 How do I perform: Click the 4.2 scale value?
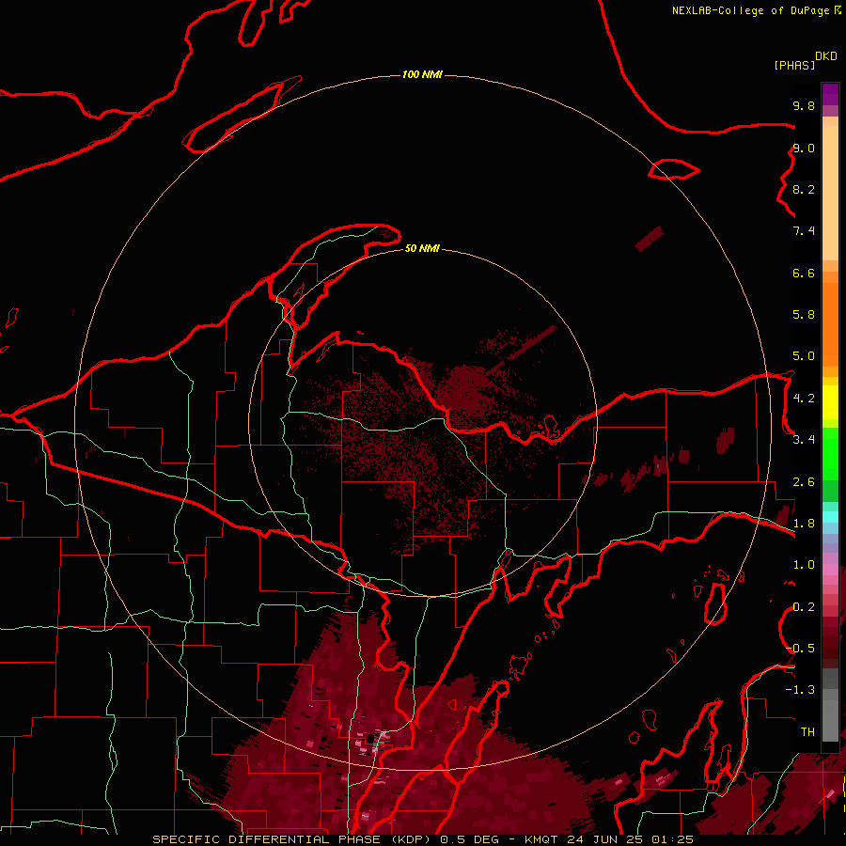coord(804,399)
